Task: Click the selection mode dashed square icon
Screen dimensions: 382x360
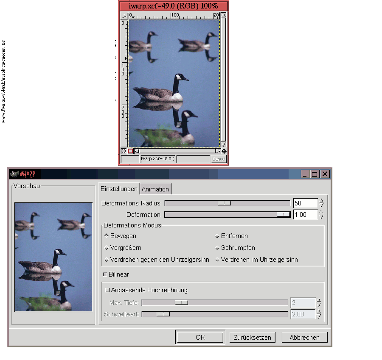Action: (x=124, y=151)
